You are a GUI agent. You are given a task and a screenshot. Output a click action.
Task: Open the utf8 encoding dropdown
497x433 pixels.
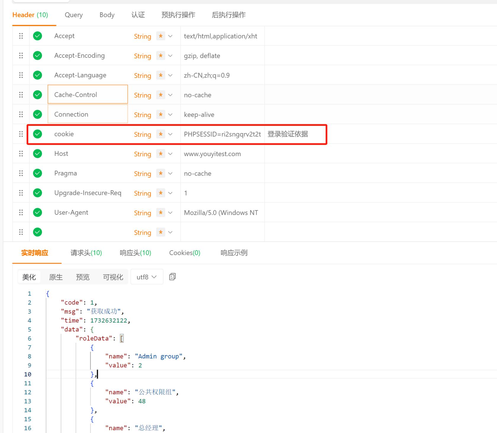click(x=147, y=277)
